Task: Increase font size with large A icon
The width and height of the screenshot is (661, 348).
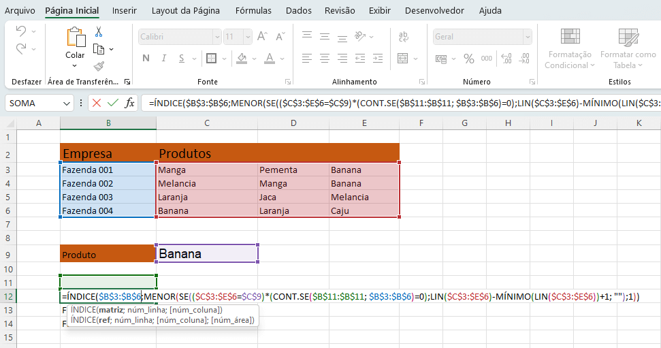Action: tap(262, 36)
